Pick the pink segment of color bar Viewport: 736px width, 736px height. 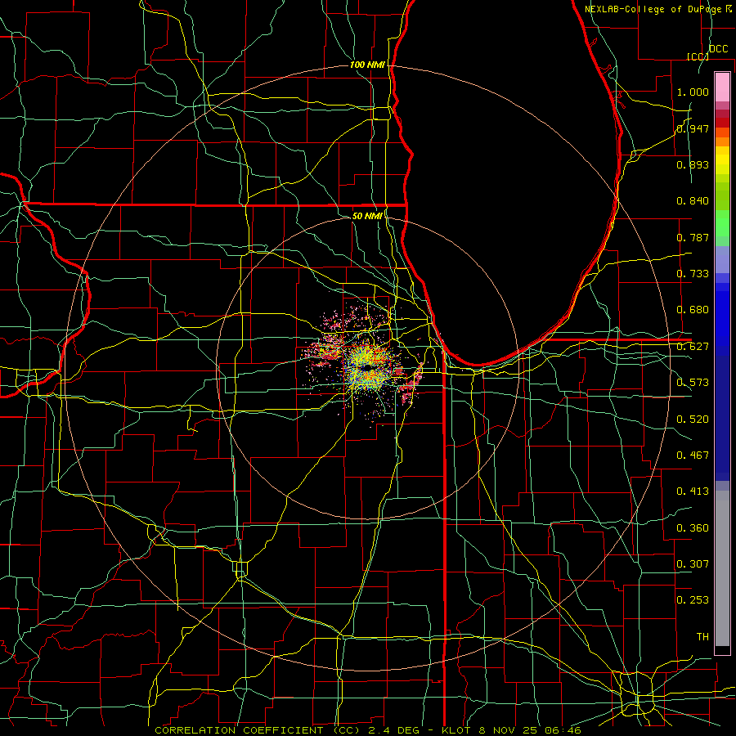(x=722, y=87)
